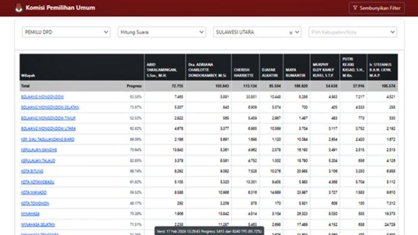Click progress percentage of KOTA TOMOHON row

coord(136,203)
